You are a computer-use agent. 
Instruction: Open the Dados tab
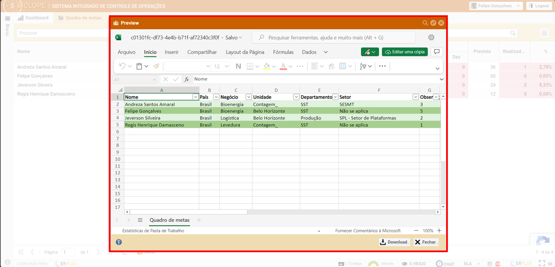tap(309, 52)
